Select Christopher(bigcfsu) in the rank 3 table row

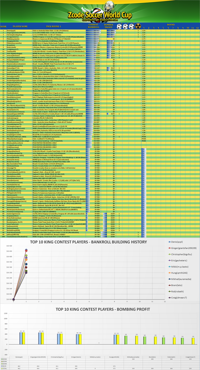tap(15, 35)
